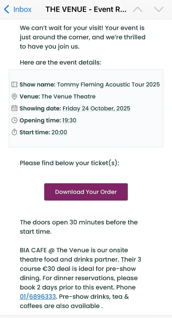The width and height of the screenshot is (172, 318).
Task: Tap the 19:30 opening time link
Action: 69,120
